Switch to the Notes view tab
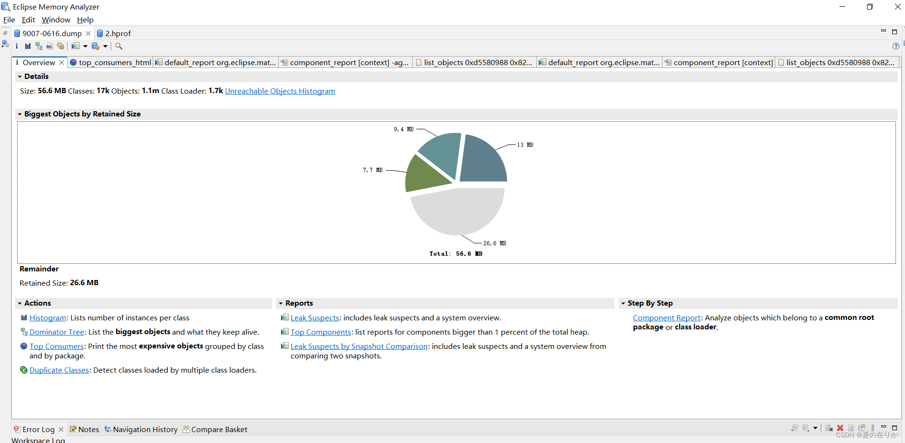 pos(84,429)
